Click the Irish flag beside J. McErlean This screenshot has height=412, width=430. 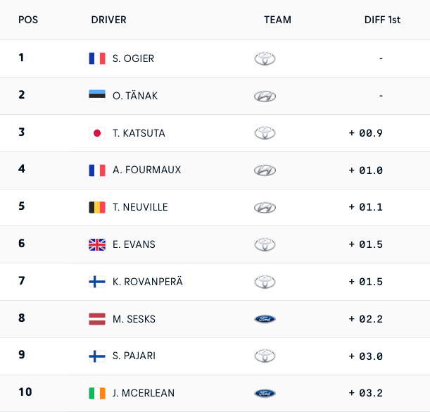point(97,393)
